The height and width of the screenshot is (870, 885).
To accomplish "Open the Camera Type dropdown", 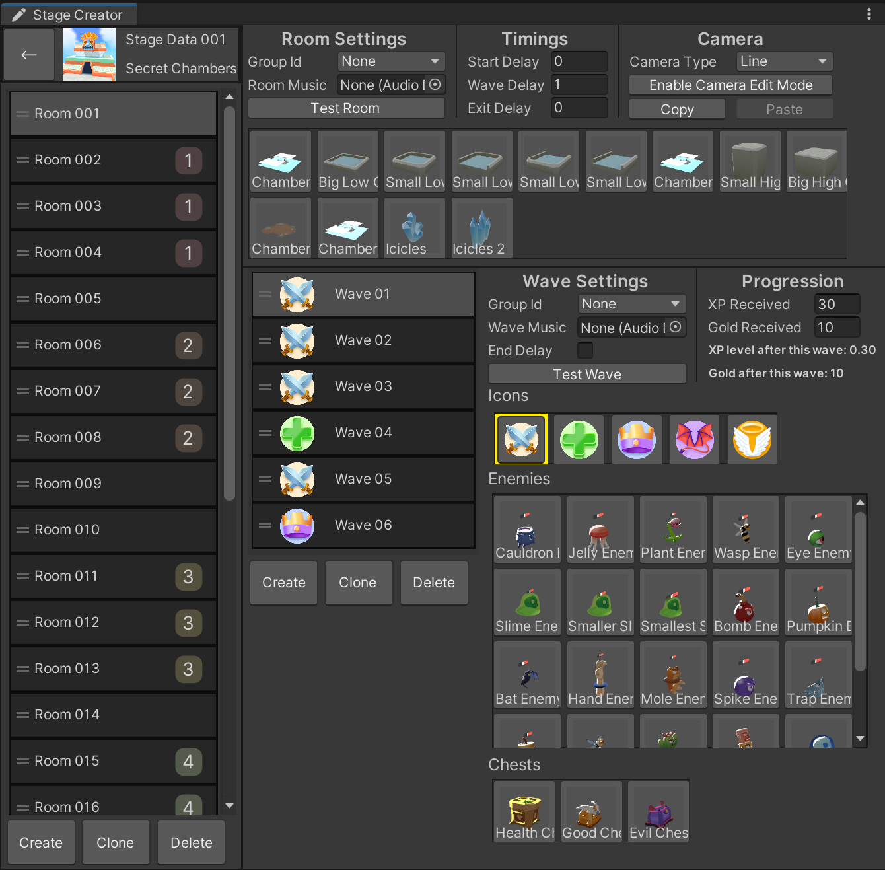I will tap(784, 61).
